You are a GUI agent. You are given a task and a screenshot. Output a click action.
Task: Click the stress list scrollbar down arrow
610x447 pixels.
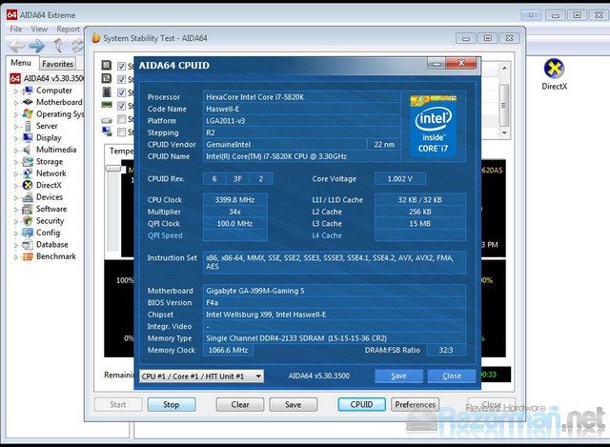tap(504, 132)
